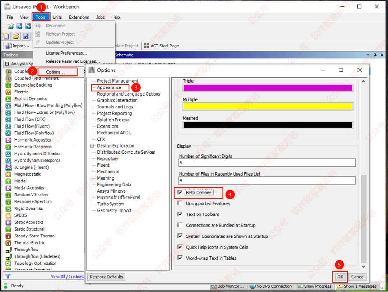388x292 pixels.
Task: Open the Extensions menu
Action: click(x=79, y=17)
